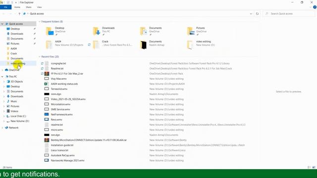The height and width of the screenshot is (178, 317).
Task: Expand 3D Objects under This PC
Action: pos(4,82)
